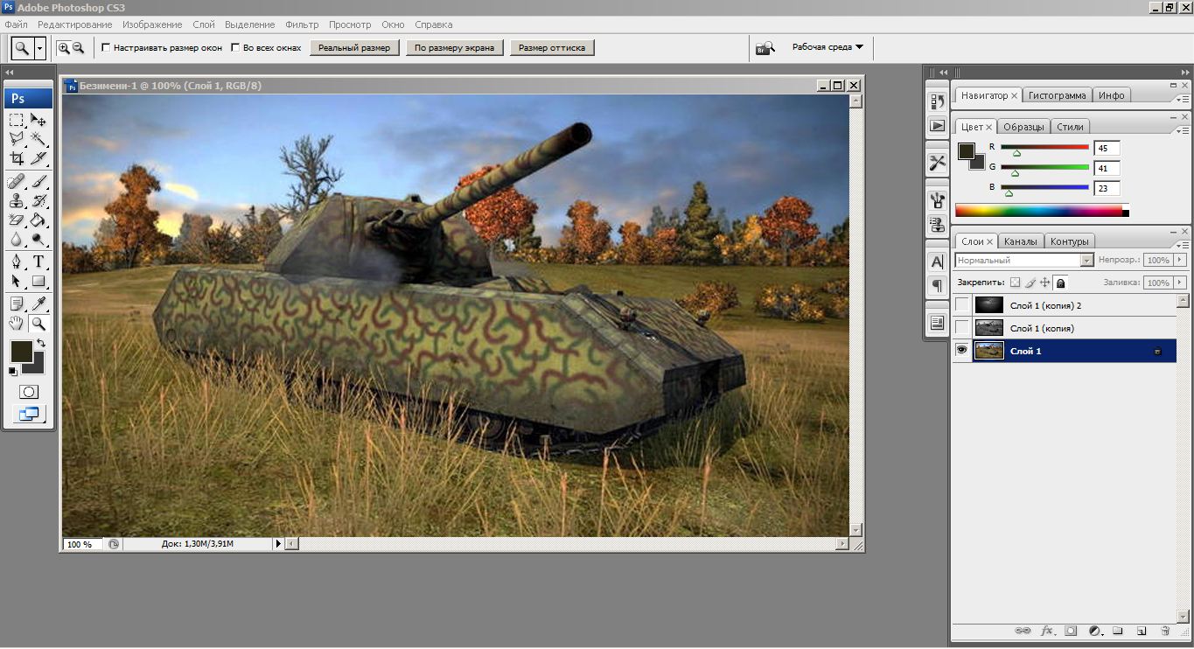This screenshot has width=1194, height=649.
Task: Open the Фильтр menu
Action: coord(302,24)
